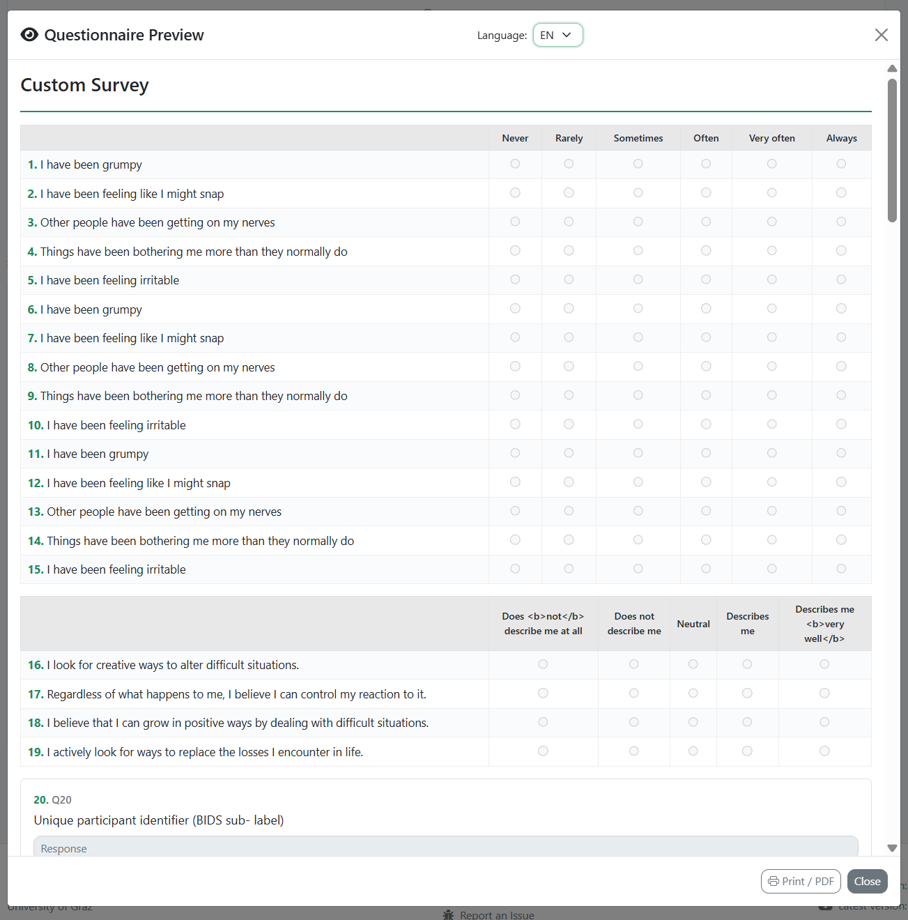Click the Close button at bottom

click(867, 881)
